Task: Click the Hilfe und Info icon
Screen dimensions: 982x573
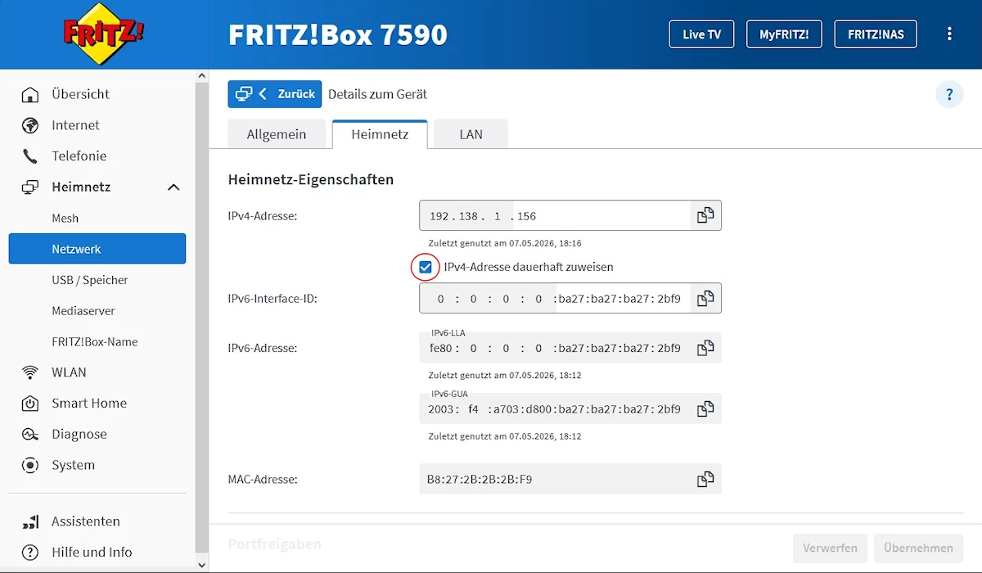Action: point(30,553)
